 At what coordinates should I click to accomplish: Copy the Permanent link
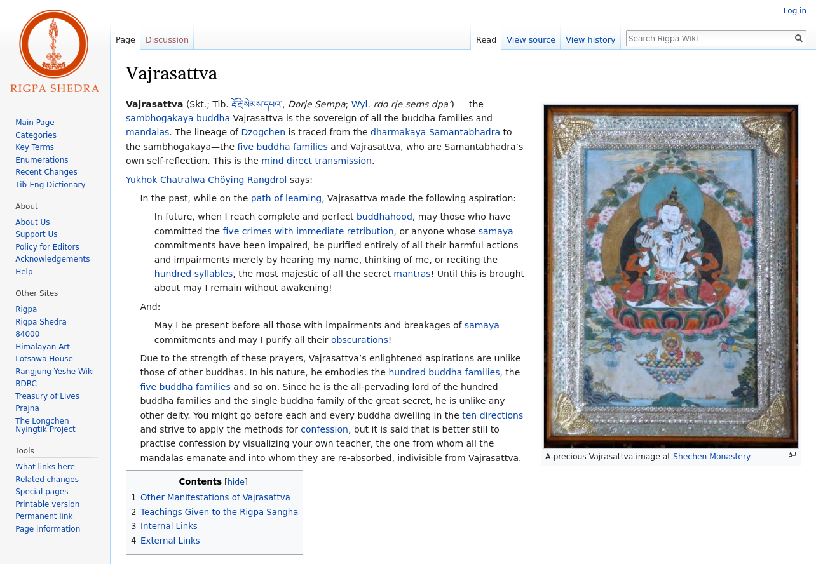click(x=44, y=516)
